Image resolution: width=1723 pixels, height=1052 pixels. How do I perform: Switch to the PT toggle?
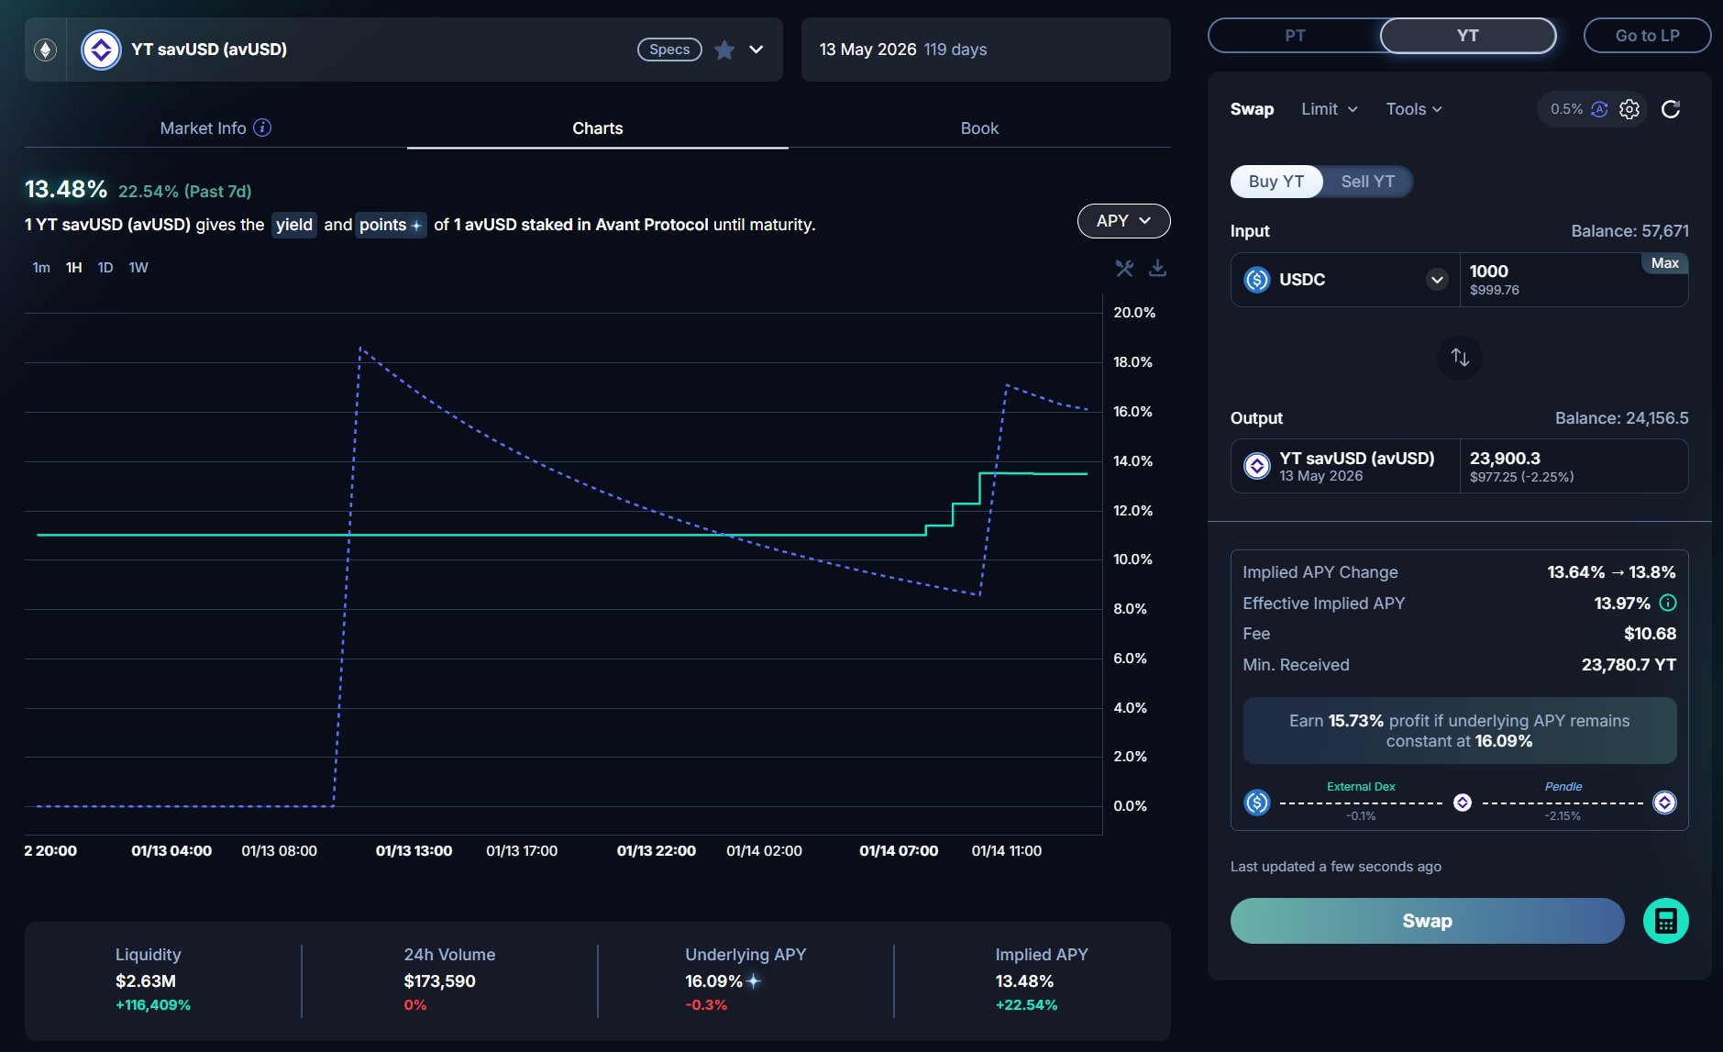(1295, 36)
